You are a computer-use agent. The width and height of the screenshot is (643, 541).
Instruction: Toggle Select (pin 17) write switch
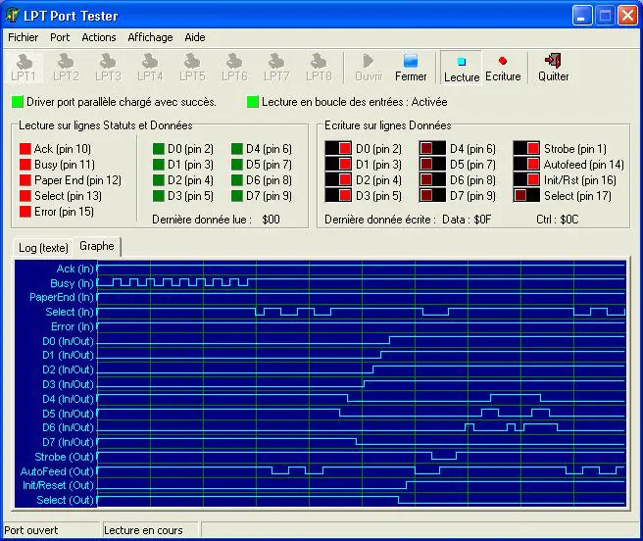tap(526, 195)
